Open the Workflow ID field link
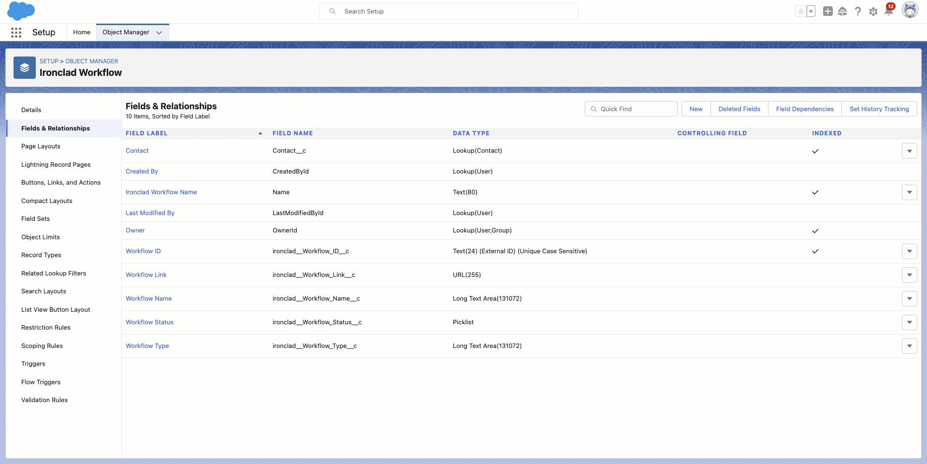The height and width of the screenshot is (464, 927). tap(143, 251)
